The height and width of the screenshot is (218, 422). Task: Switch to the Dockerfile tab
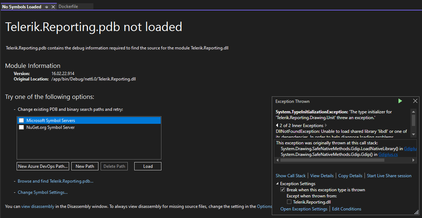tap(68, 6)
